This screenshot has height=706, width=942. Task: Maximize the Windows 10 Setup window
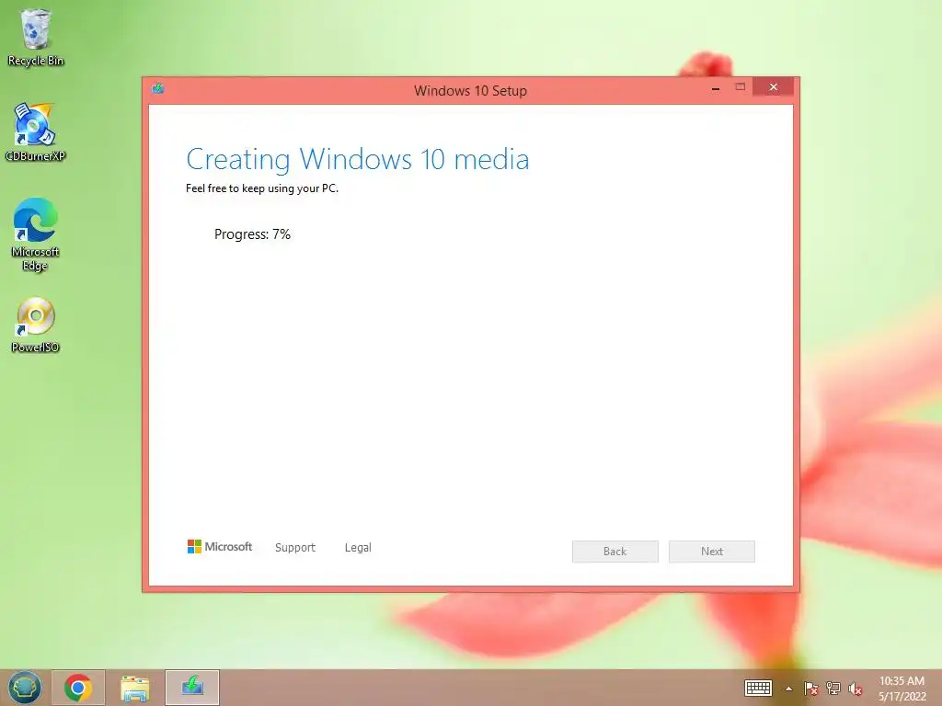pyautogui.click(x=741, y=87)
